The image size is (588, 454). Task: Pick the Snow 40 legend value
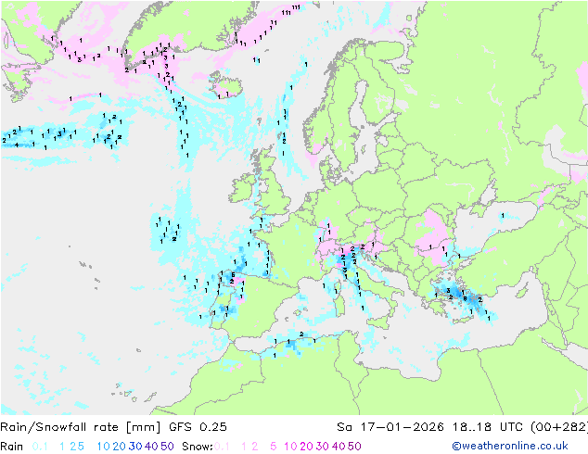coord(339,447)
